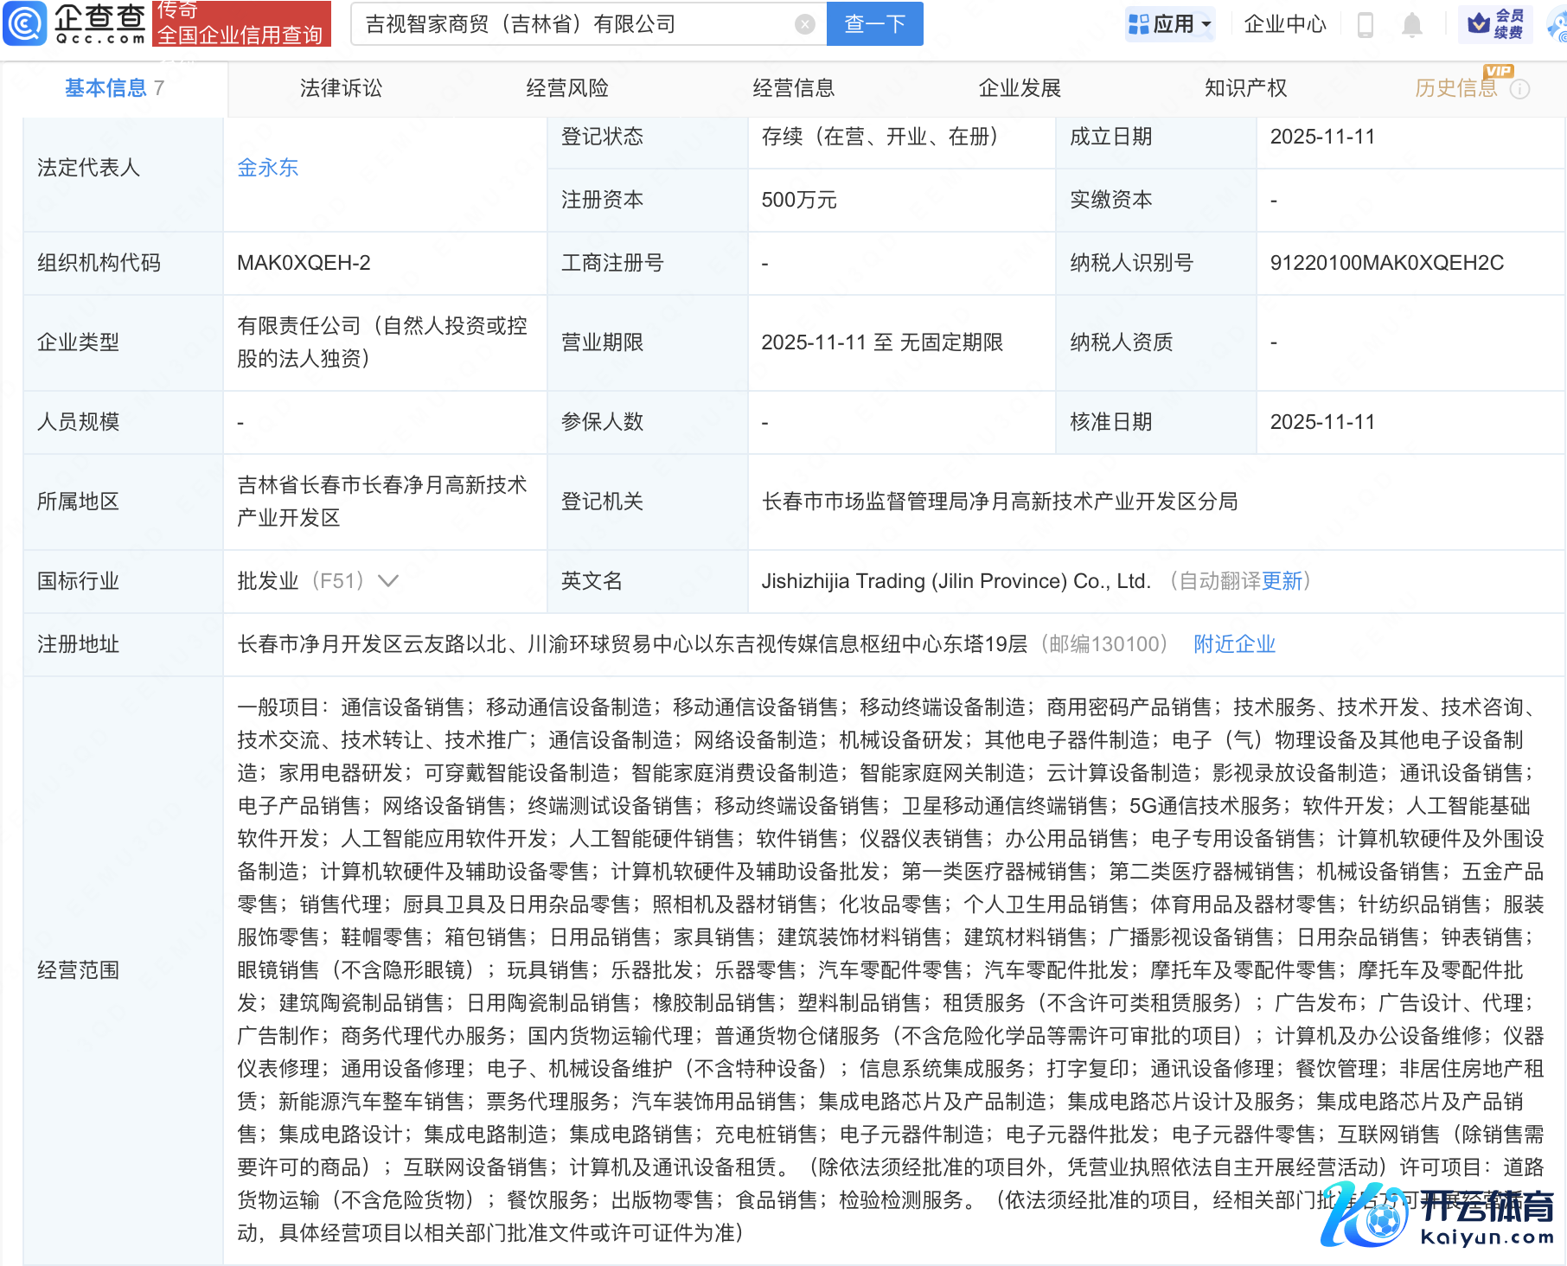Click the 会员续费 crown icon
The width and height of the screenshot is (1567, 1266).
coord(1480,23)
